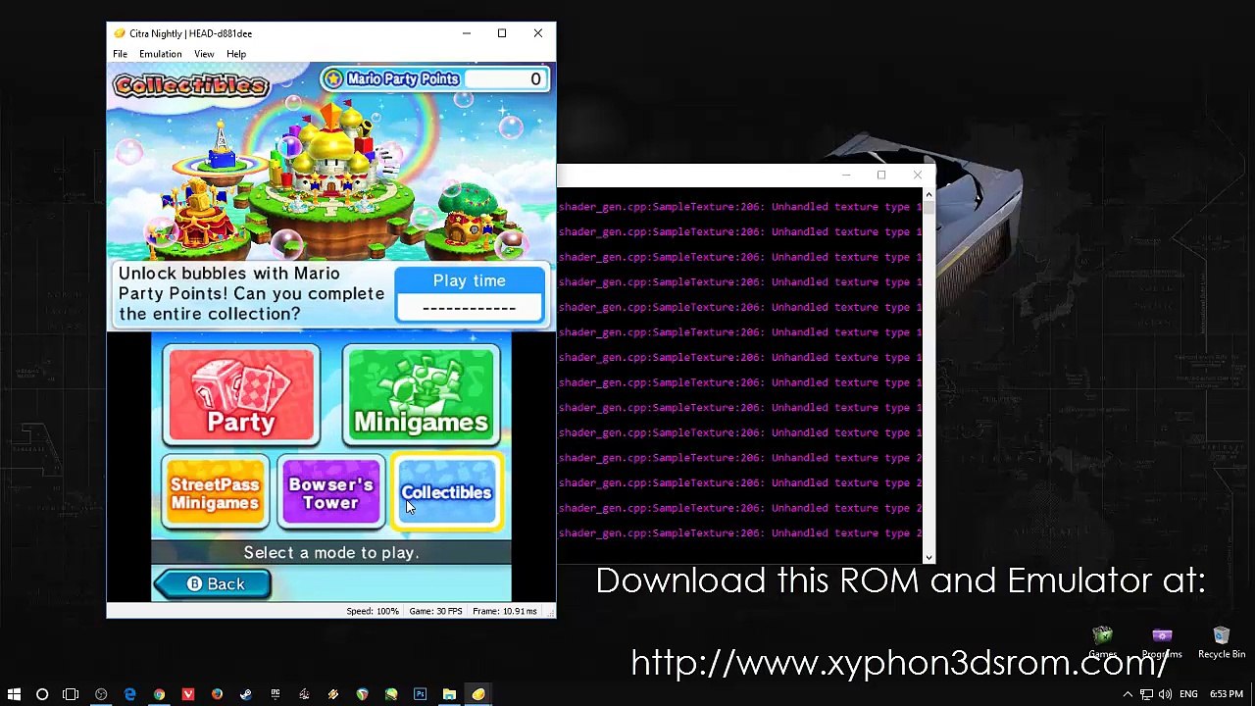The image size is (1255, 706).
Task: Open the Collectibles mode
Action: 446,492
